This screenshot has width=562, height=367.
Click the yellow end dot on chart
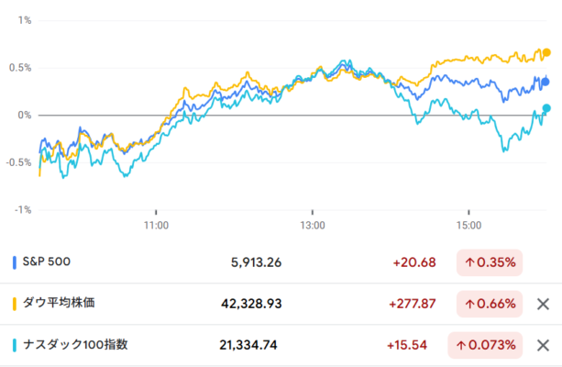click(x=546, y=53)
